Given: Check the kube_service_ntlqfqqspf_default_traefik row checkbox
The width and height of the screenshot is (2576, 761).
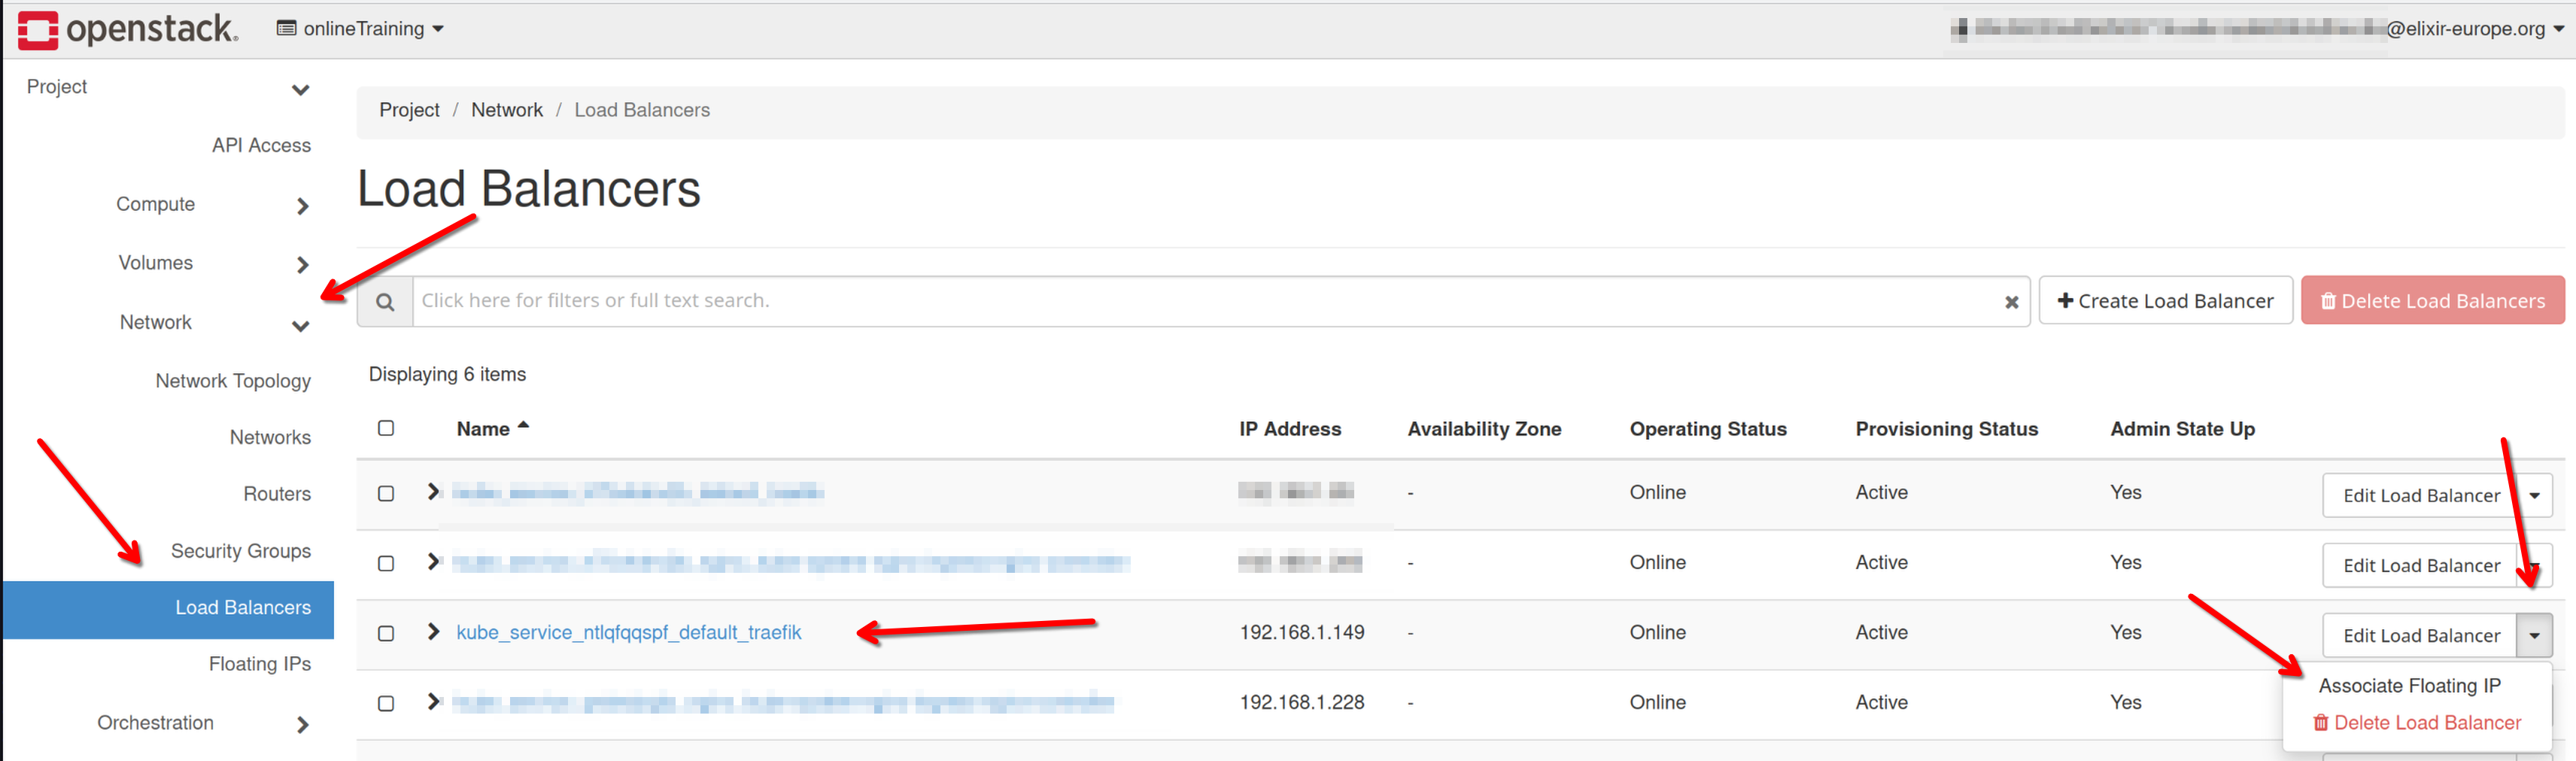Looking at the screenshot, I should tap(386, 633).
